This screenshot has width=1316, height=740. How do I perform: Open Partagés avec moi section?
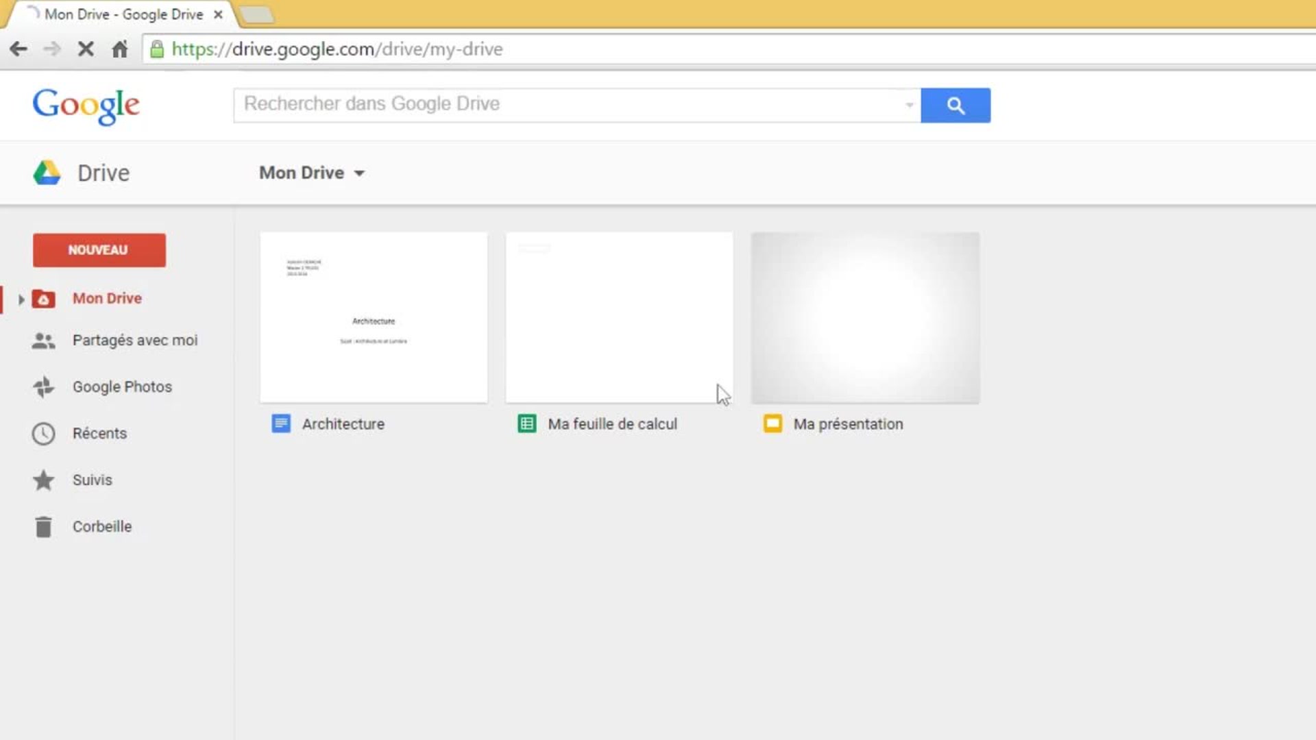coord(134,341)
